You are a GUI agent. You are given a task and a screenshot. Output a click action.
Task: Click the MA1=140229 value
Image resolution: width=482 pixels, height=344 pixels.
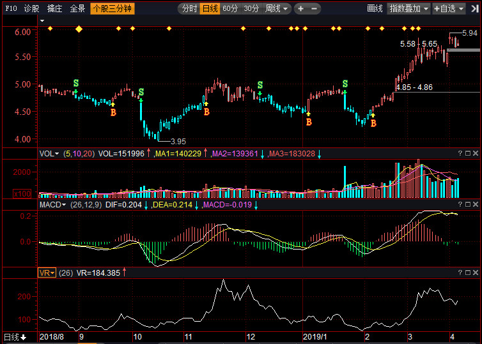[x=178, y=154]
